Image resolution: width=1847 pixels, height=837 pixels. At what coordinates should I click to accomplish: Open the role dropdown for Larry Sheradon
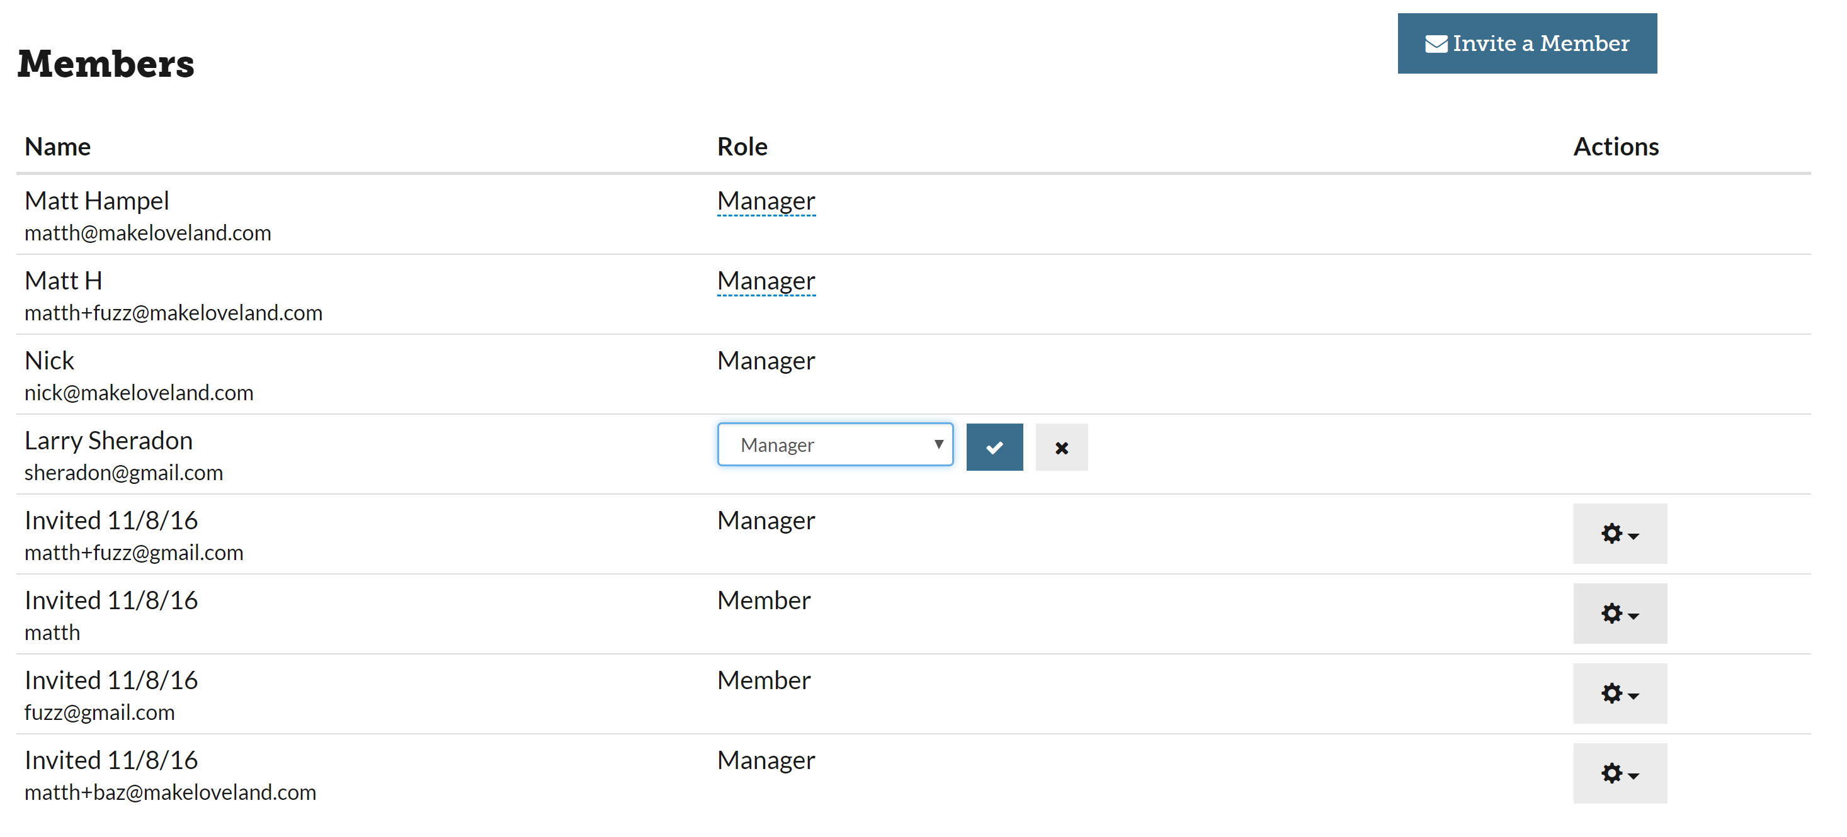click(x=835, y=444)
